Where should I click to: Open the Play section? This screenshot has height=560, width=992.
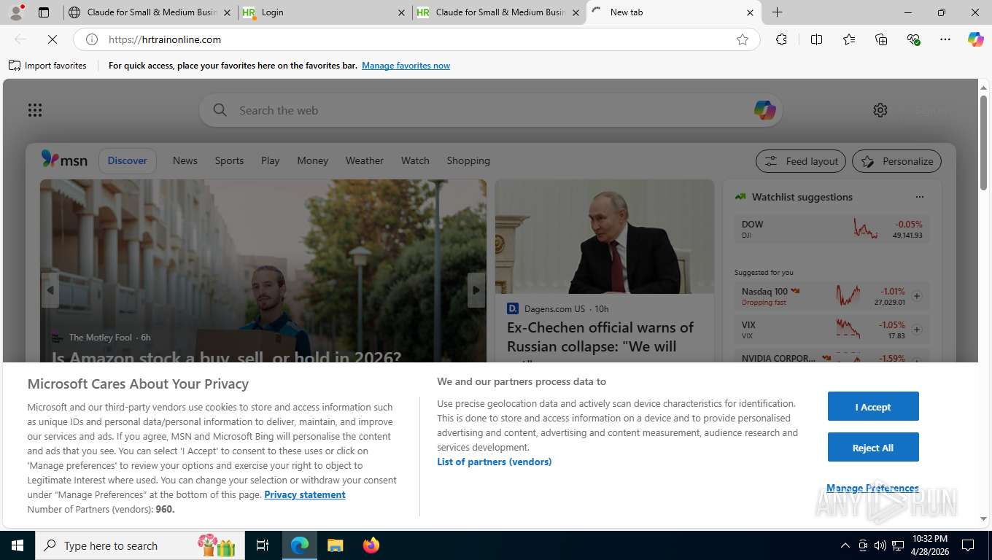pyautogui.click(x=271, y=160)
